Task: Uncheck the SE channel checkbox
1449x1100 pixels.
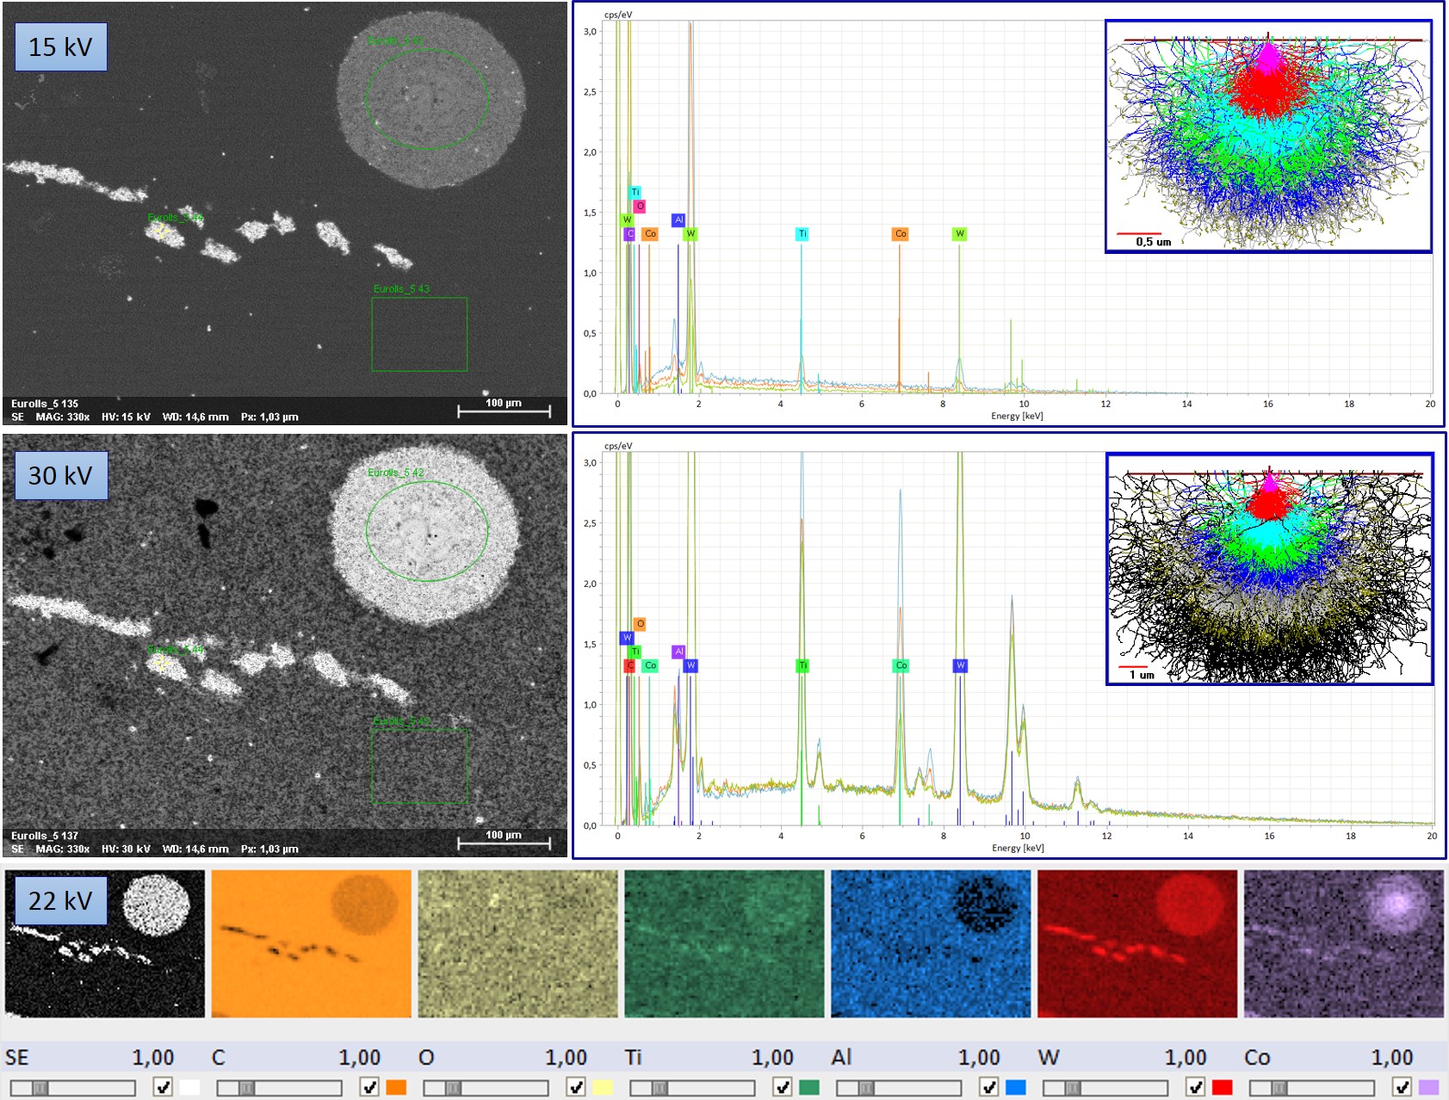Action: (162, 1087)
